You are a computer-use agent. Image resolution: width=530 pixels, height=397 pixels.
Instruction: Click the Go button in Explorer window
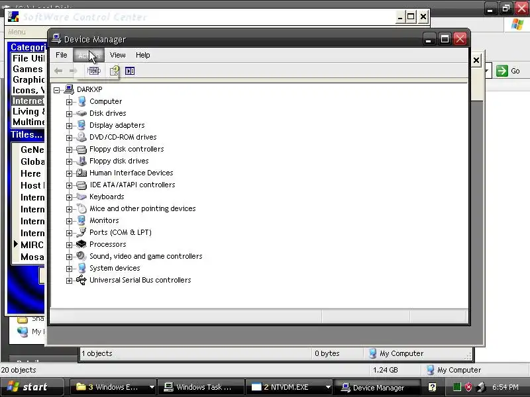508,71
